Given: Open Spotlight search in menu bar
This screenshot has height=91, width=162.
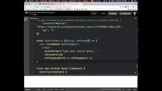Looking at the screenshot, I should pos(129,1).
